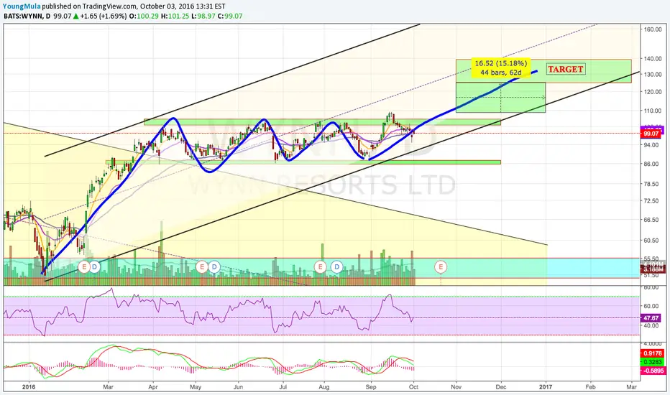The height and width of the screenshot is (395, 670).
Task: Click the upcoming late October earnings E marker
Action: point(441,267)
